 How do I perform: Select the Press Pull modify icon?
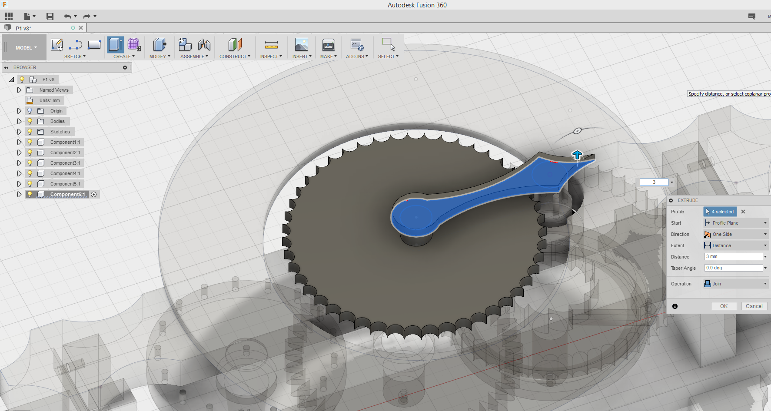160,45
